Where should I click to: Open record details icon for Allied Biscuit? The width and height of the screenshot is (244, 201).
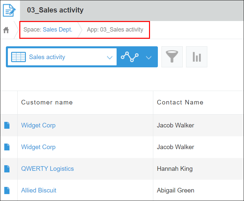click(x=7, y=190)
